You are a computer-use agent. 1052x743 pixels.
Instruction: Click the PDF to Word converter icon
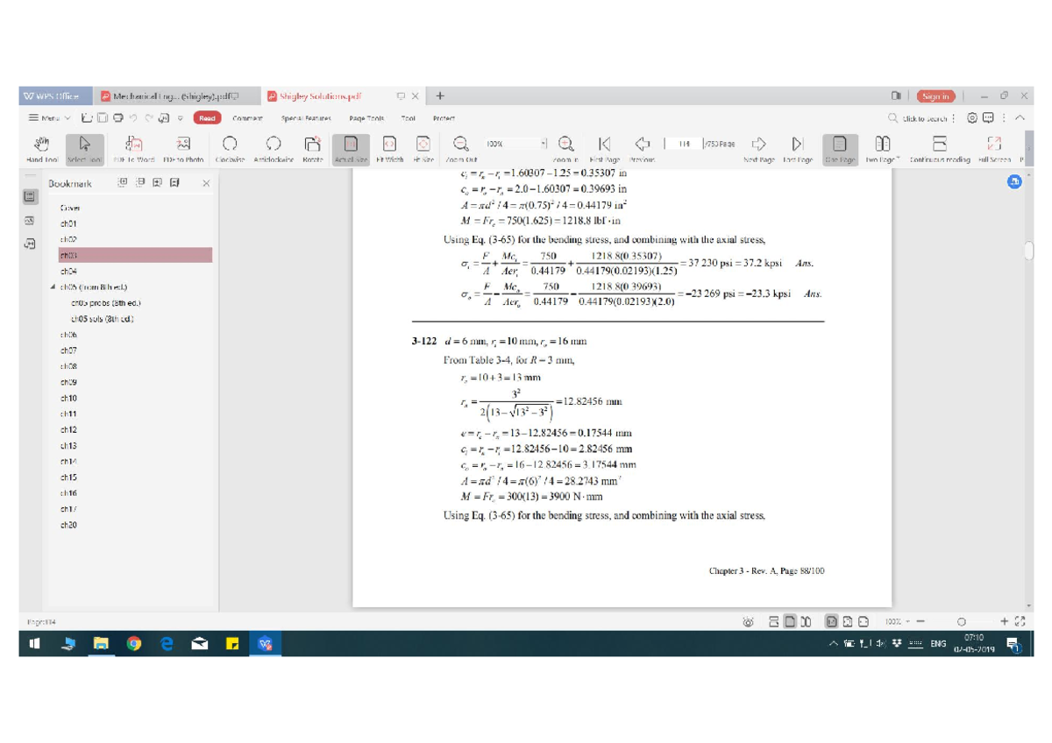pyautogui.click(x=133, y=145)
